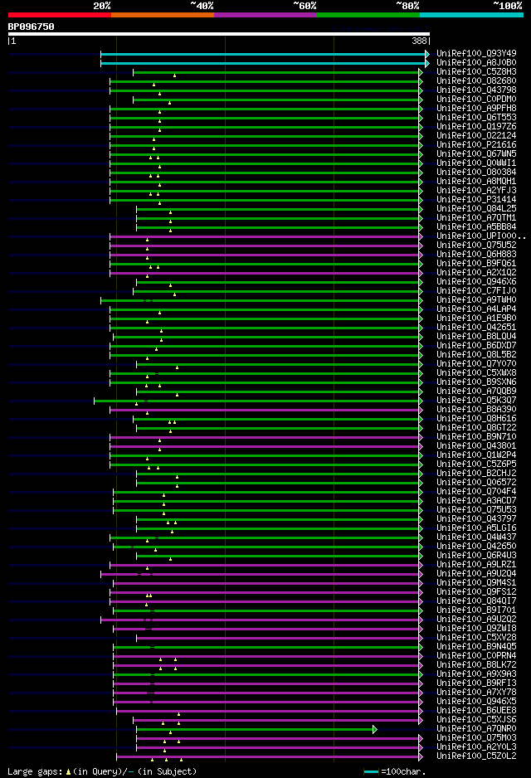Open hit UniRef100_P21616
Screen dimensions: 531x778
(476, 144)
